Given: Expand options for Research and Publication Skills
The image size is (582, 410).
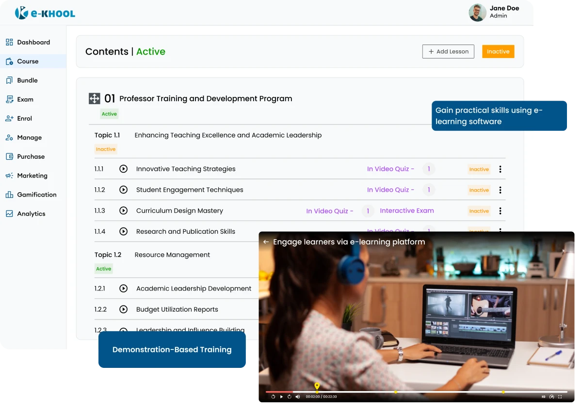Looking at the screenshot, I should [x=500, y=231].
